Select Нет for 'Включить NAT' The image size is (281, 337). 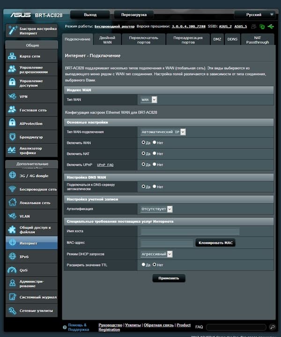tap(155, 154)
